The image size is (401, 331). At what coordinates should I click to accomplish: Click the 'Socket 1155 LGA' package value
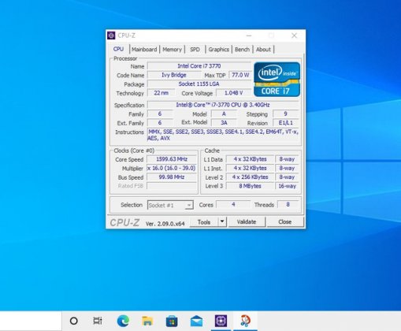[x=199, y=84]
